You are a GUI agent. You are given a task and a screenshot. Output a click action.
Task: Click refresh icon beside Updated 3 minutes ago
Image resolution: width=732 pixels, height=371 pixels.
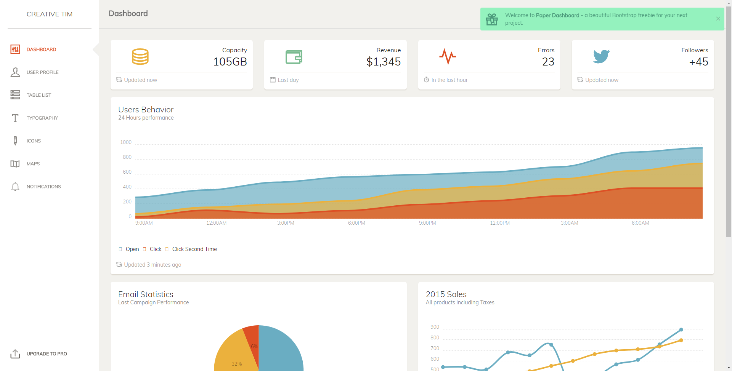tap(119, 264)
